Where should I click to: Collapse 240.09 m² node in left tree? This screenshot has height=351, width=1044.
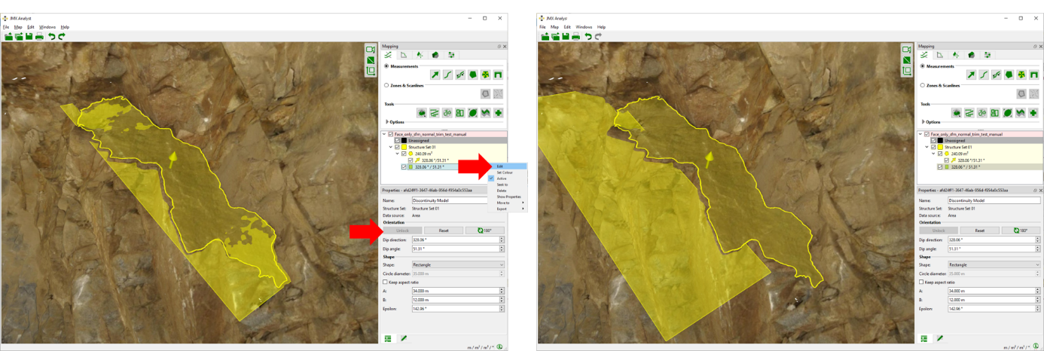tap(397, 154)
